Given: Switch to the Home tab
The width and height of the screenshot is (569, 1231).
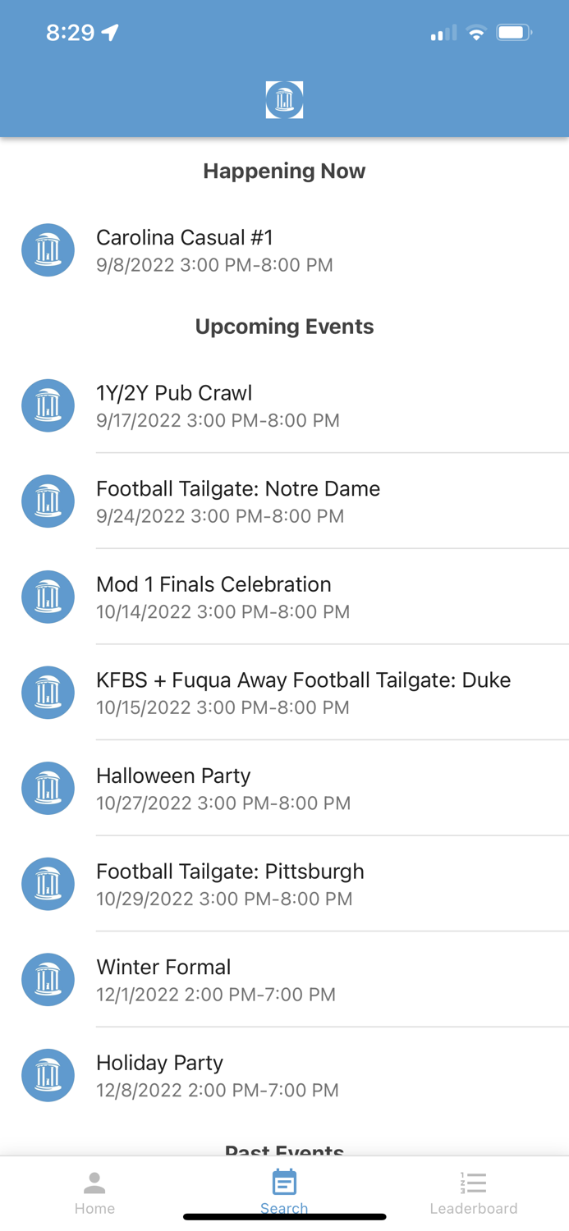Looking at the screenshot, I should (x=94, y=1190).
